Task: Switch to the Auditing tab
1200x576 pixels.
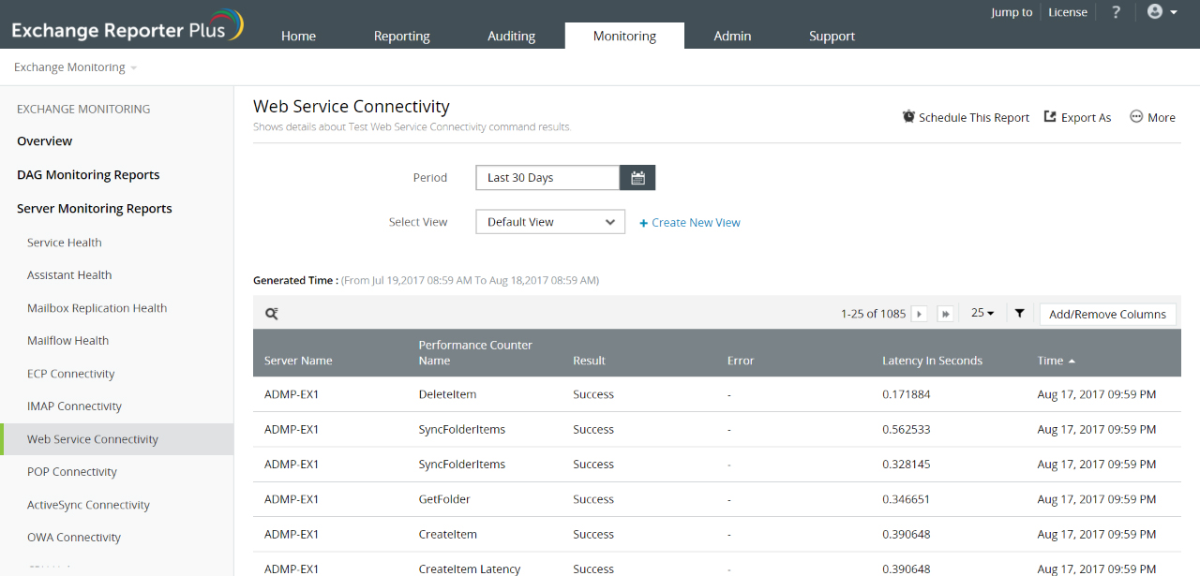Action: pos(511,36)
